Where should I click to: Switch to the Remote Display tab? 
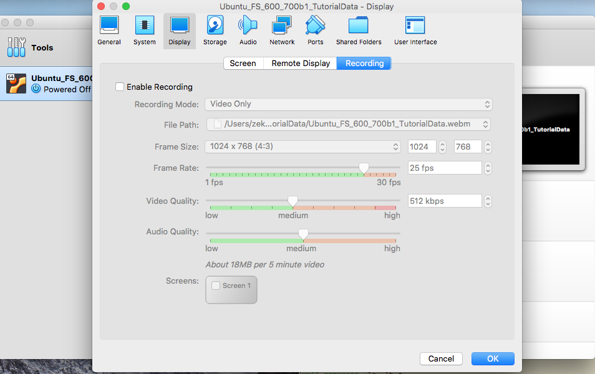coord(301,63)
